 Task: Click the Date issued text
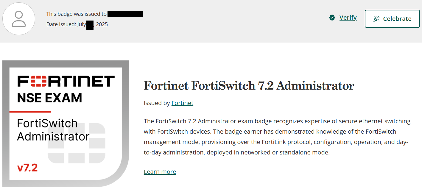pyautogui.click(x=66, y=24)
